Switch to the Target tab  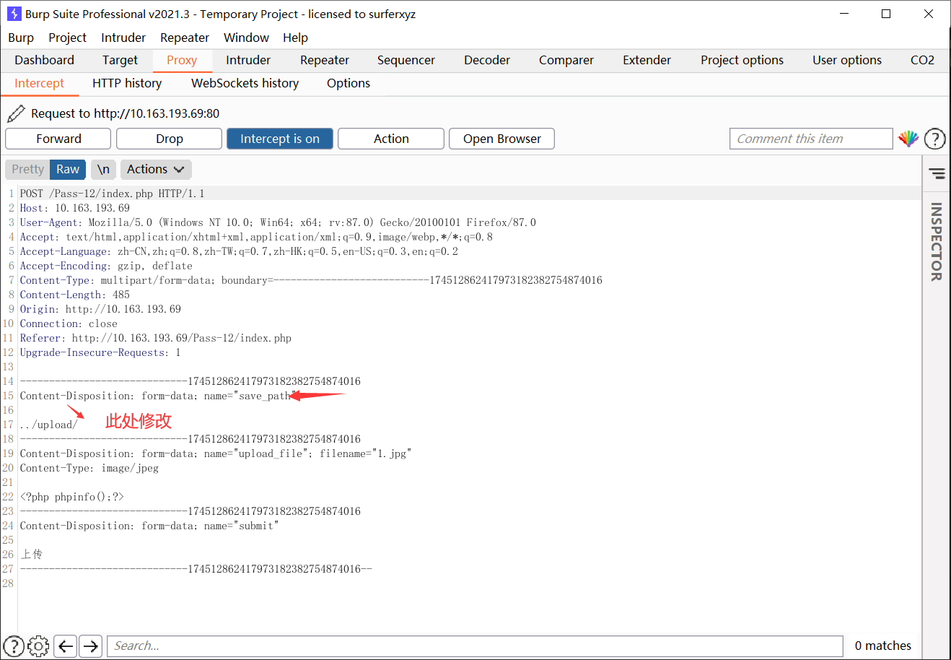(120, 60)
